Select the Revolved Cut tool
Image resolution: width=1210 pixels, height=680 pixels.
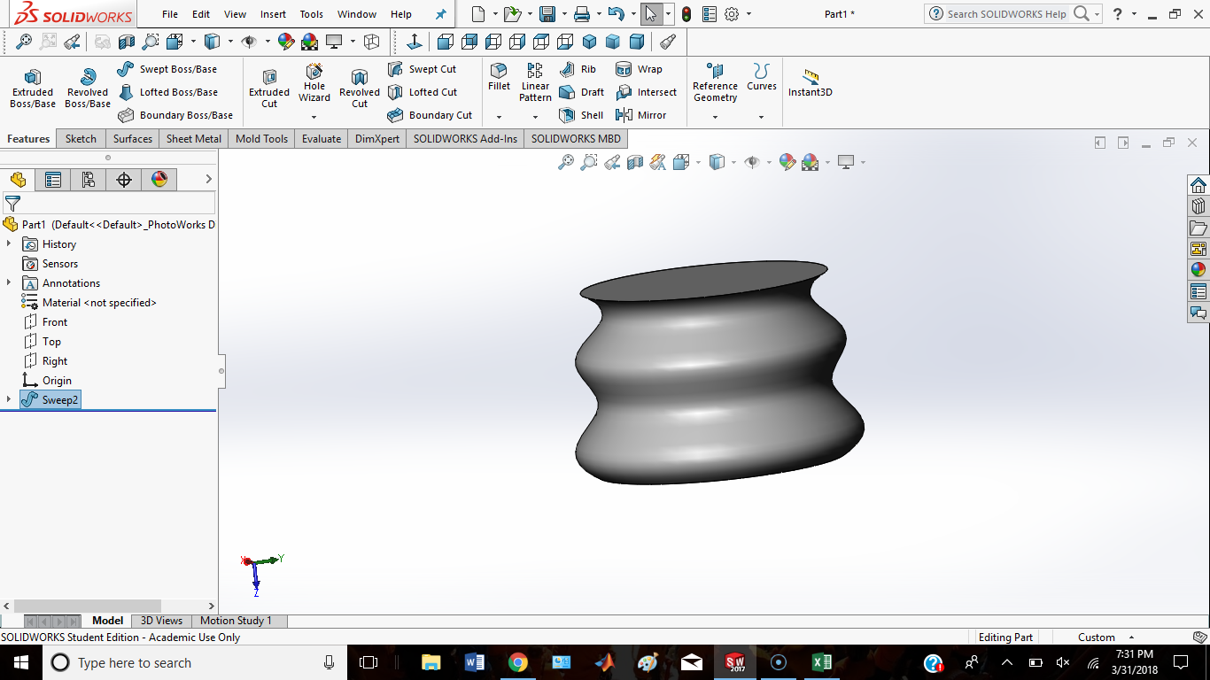pos(360,89)
